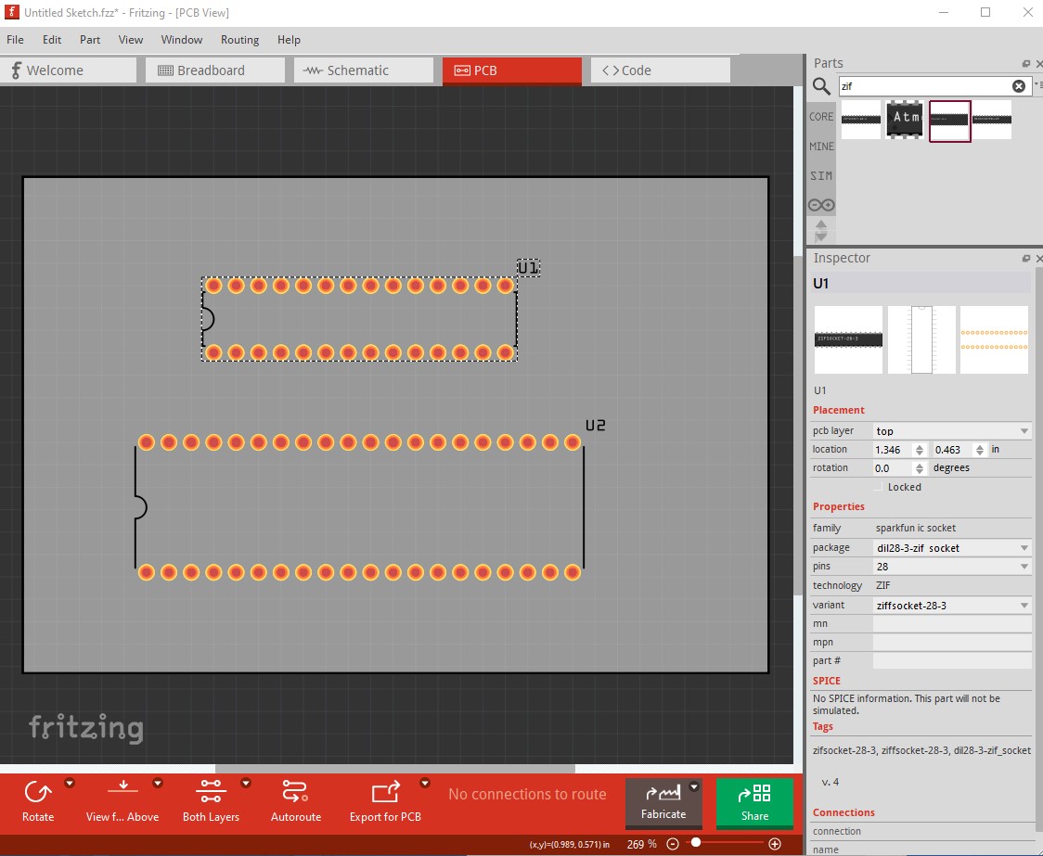This screenshot has height=856, width=1043.
Task: Click Inspector breadboard view image
Action: [x=848, y=339]
